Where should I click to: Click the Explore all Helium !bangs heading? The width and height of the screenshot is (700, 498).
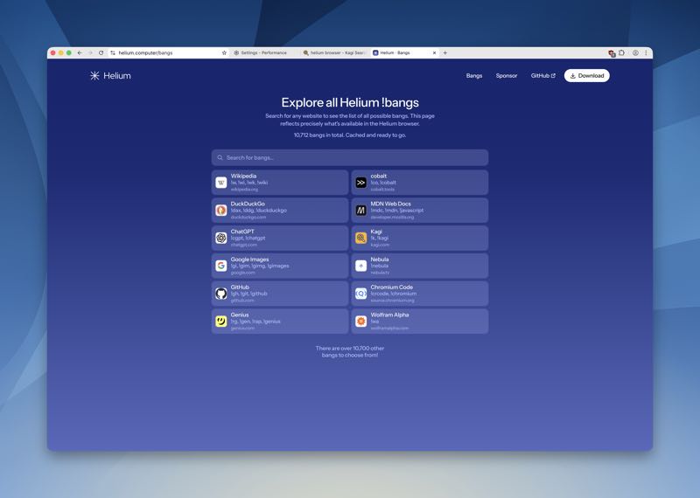(350, 102)
